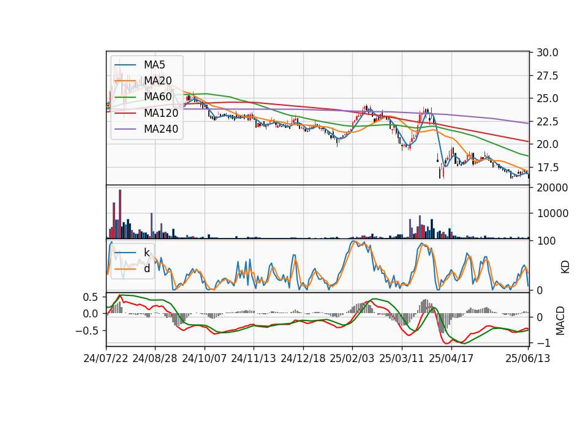Viewport: 588px width, 422px height.
Task: Click the 10000 volume axis label
Action: [x=552, y=214]
